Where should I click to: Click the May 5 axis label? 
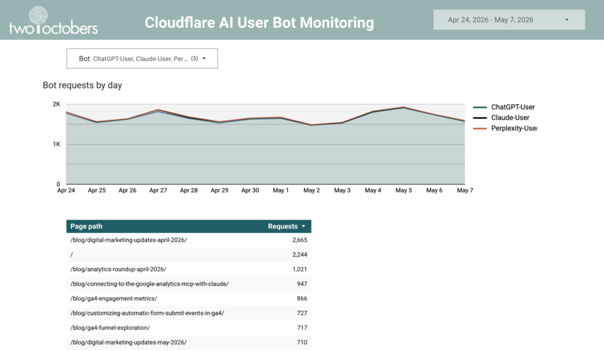403,190
